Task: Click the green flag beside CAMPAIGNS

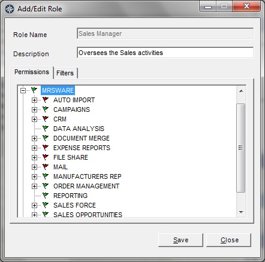Action: coord(46,109)
